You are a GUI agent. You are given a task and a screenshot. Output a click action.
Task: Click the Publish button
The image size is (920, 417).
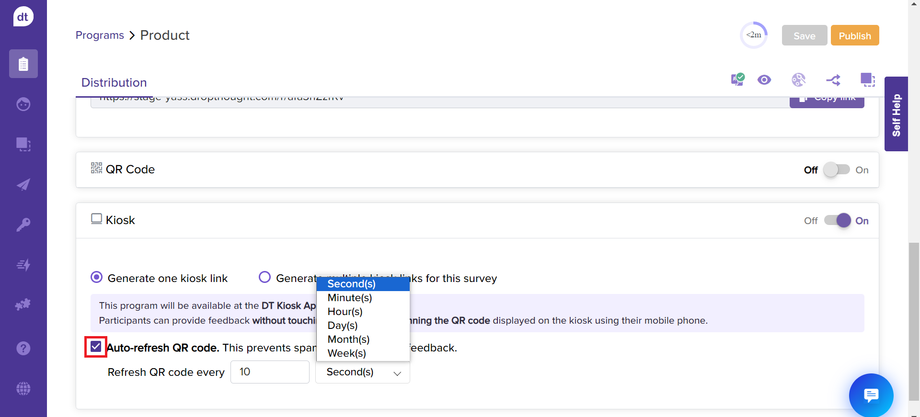click(854, 35)
